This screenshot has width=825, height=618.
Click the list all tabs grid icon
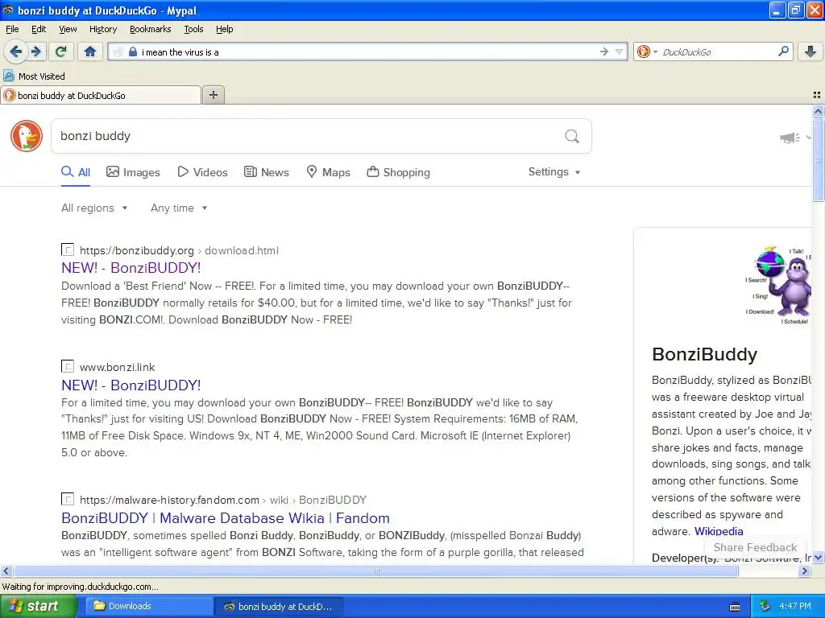coord(817,95)
